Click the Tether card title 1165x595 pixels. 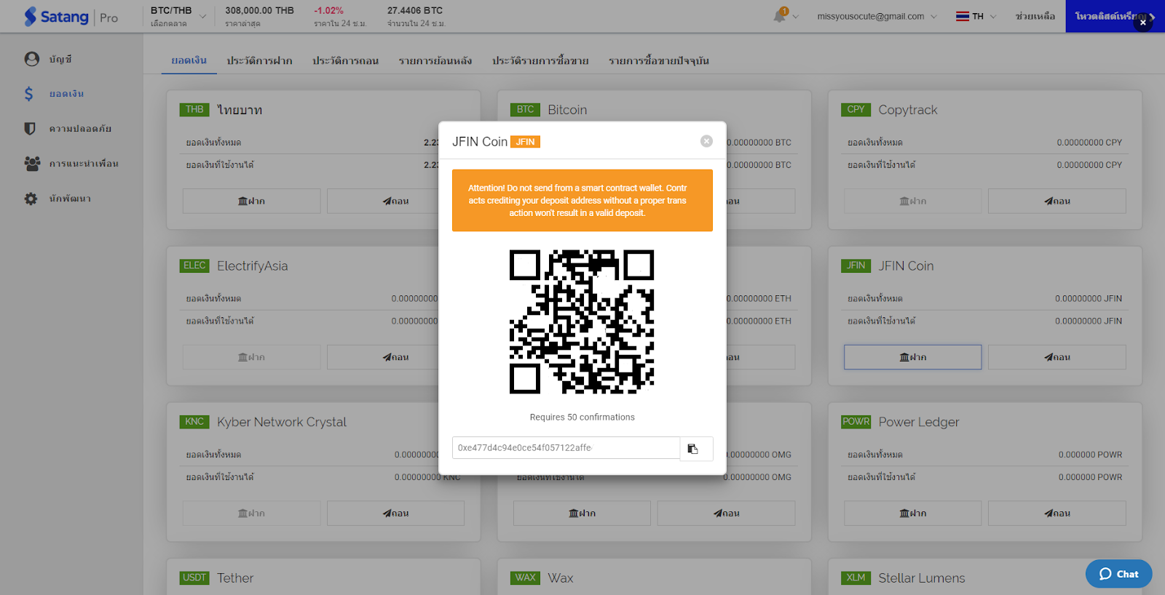tap(235, 578)
